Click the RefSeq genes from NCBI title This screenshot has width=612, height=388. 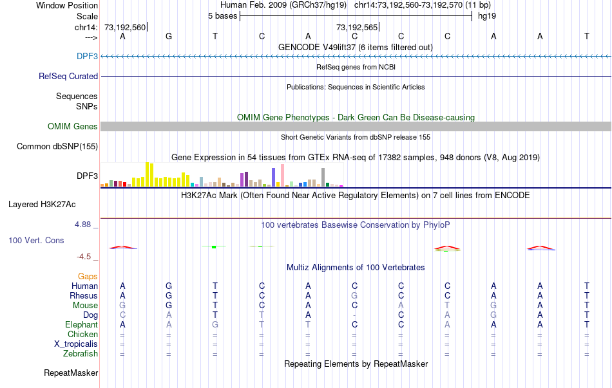(356, 67)
